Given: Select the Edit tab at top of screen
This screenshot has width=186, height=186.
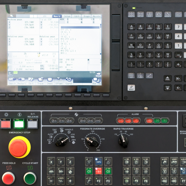Looking at the screenshot, I should [77, 16].
